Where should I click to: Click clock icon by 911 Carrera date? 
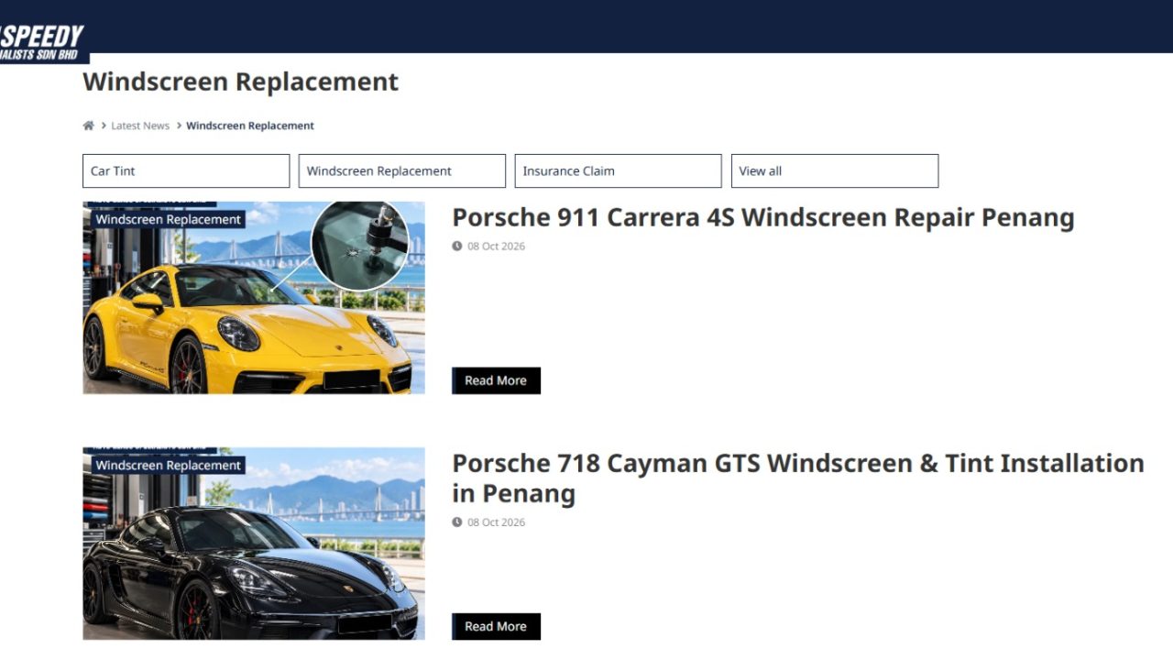(x=457, y=246)
